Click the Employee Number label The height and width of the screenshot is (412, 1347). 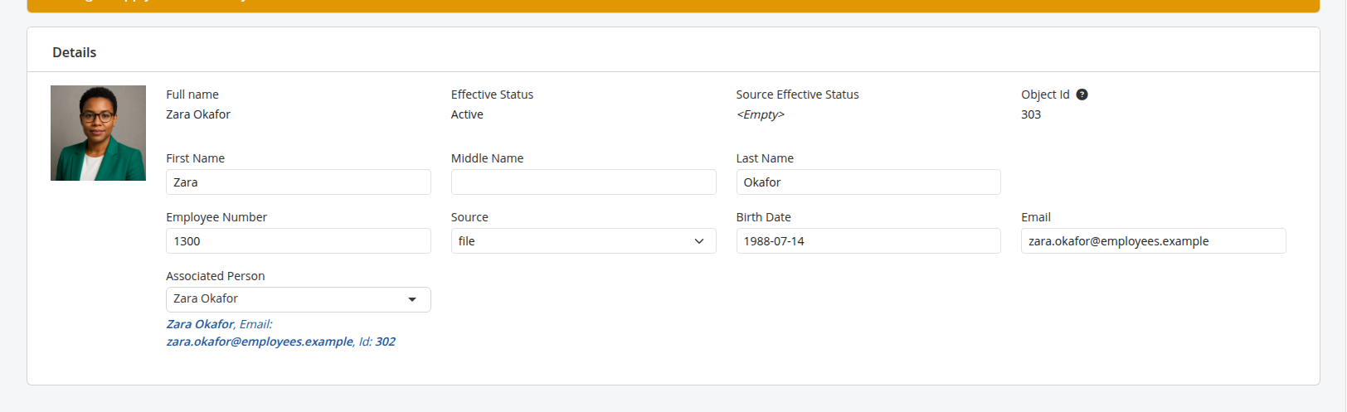pos(216,217)
